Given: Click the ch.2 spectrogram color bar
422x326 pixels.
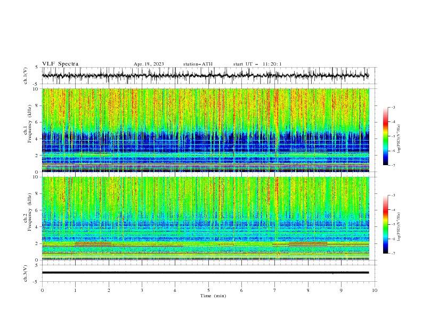Looking at the screenshot, I should tap(385, 224).
